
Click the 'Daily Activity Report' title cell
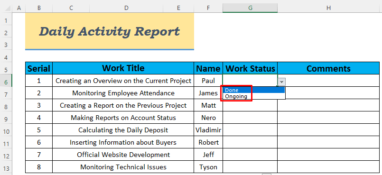pos(110,31)
